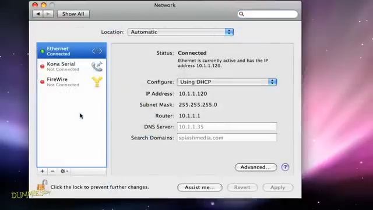The image size is (373, 210).
Task: Click the forward navigation arrow
Action: pyautogui.click(x=48, y=14)
